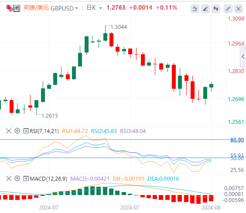Expand the MACD panel plus box
Viewport: 246px width, 213px height.
pos(26,178)
